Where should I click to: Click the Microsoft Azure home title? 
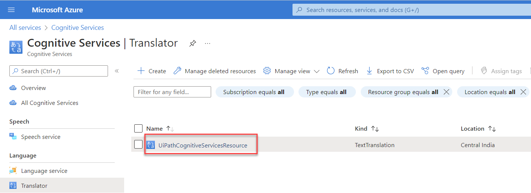pos(57,10)
